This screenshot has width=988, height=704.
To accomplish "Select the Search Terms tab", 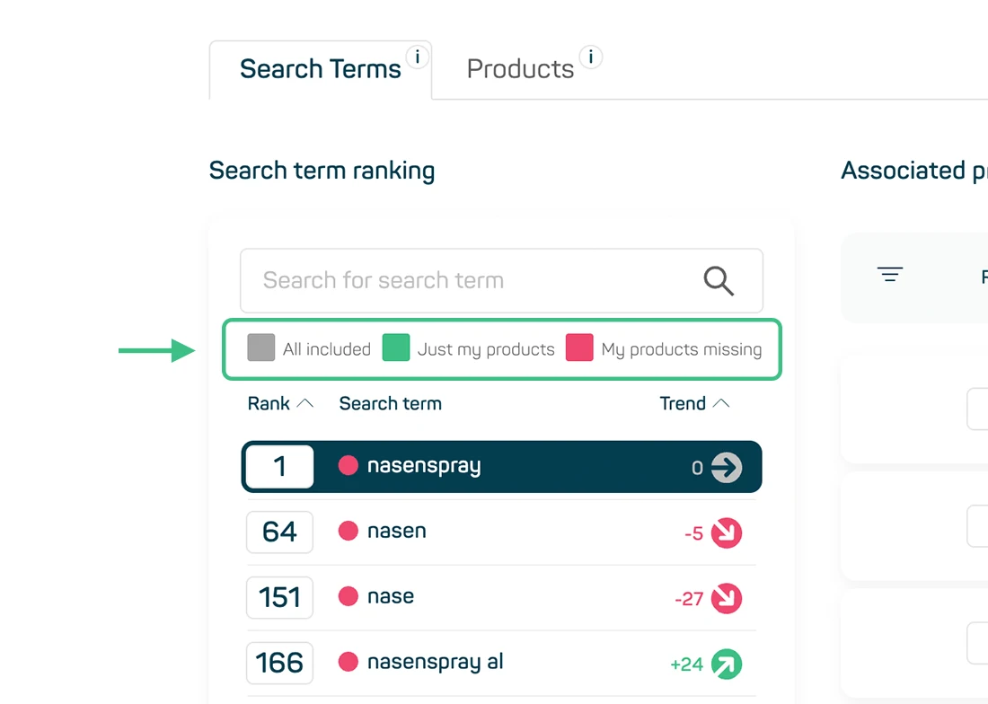I will [320, 67].
